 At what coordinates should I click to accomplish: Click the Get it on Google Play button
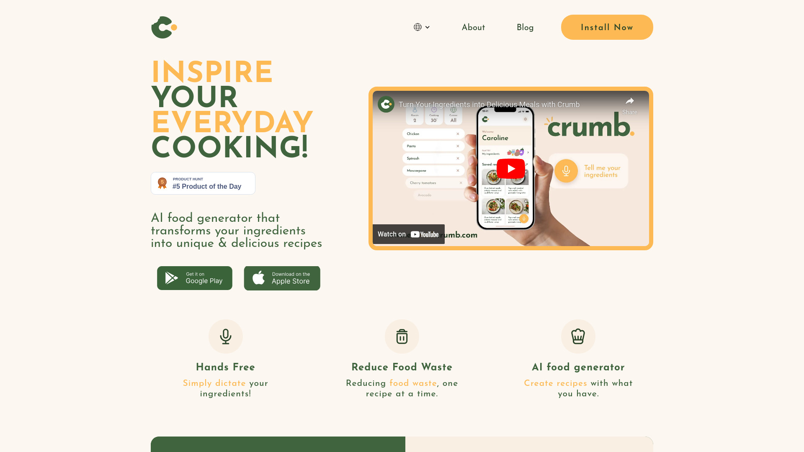tap(194, 277)
